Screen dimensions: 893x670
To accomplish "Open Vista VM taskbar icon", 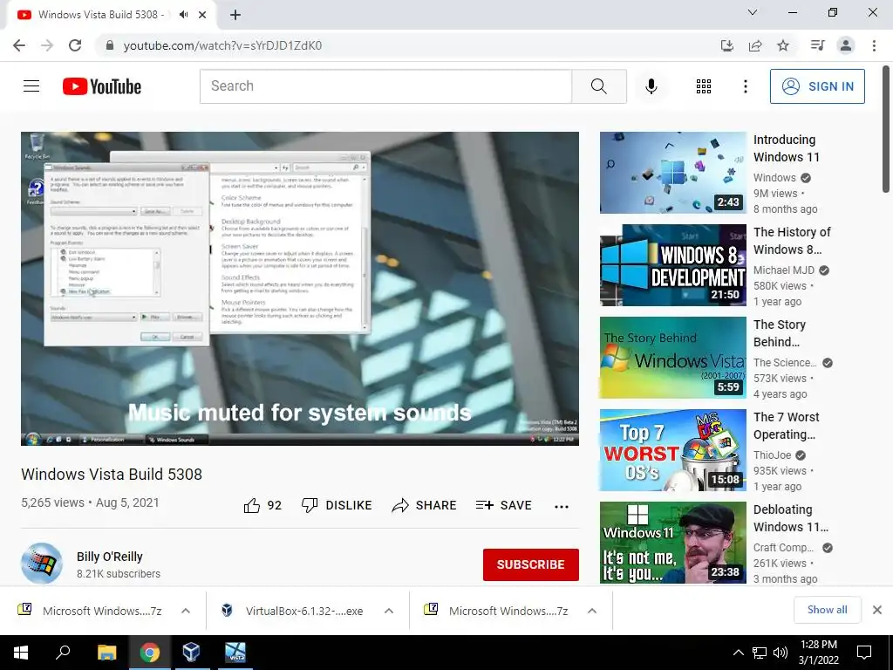I will pos(235,653).
